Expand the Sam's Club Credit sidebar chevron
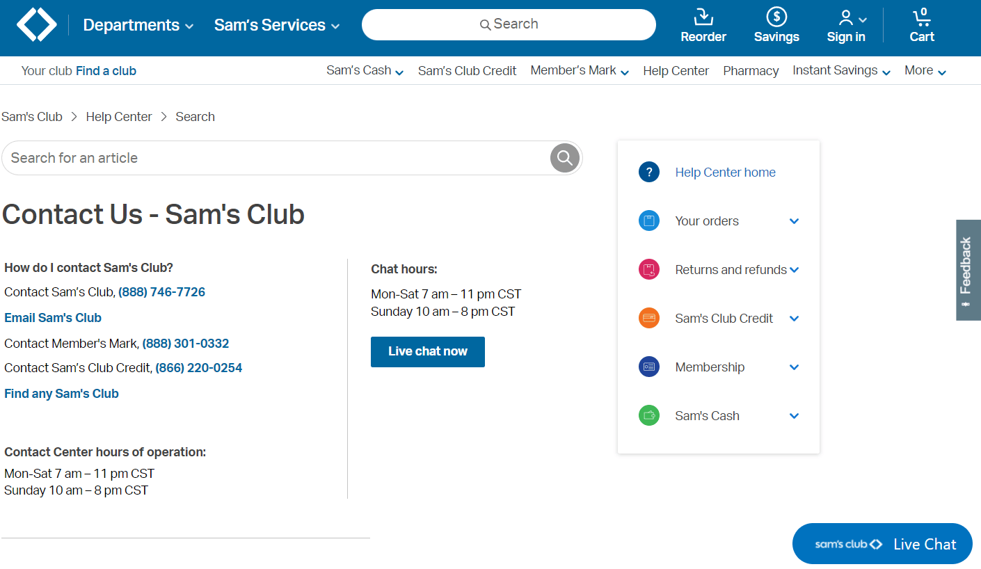 click(795, 319)
